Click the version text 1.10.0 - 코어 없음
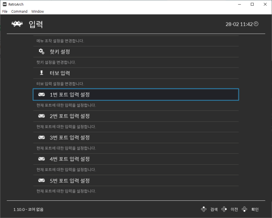This screenshot has height=218, width=272. pyautogui.click(x=29, y=209)
